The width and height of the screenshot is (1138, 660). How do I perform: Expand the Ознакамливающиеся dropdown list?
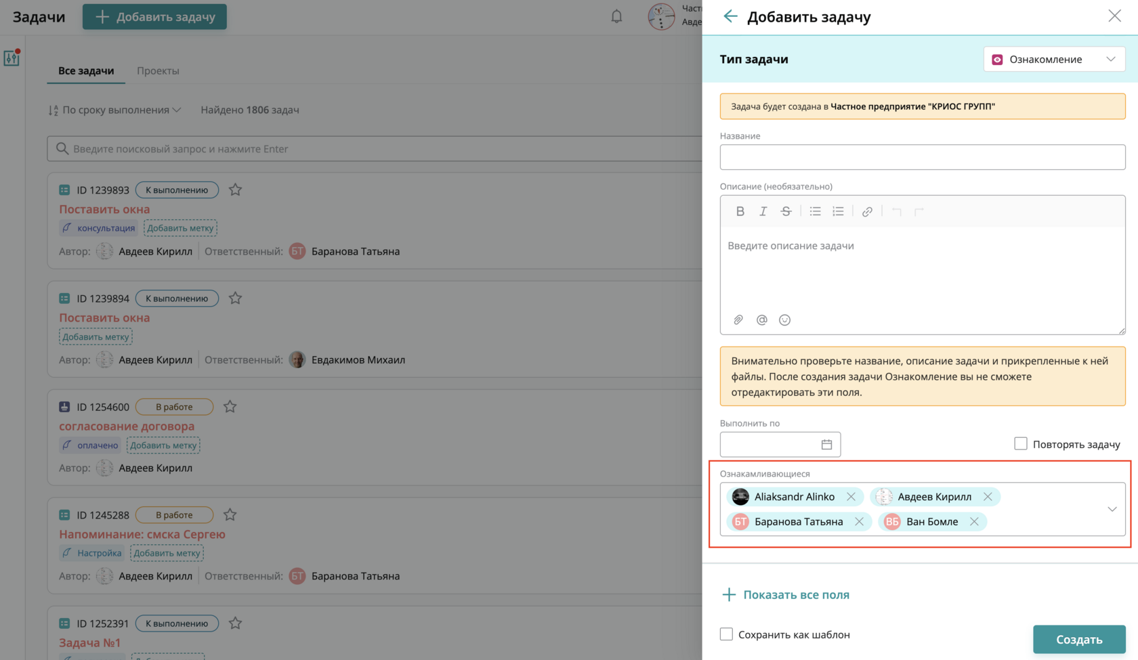point(1112,509)
